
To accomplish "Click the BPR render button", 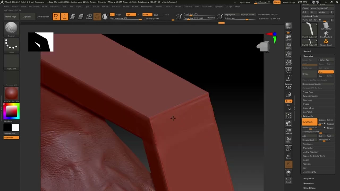I will [288, 26].
